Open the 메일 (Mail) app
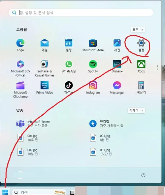The width and height of the screenshot is (165, 195). click(45, 45)
